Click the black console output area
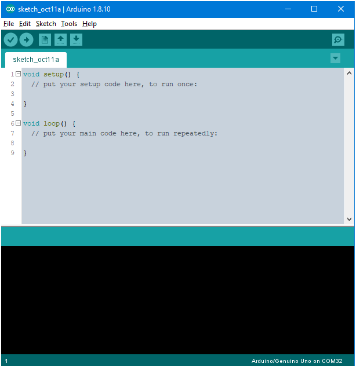The width and height of the screenshot is (356, 367). pos(177,300)
